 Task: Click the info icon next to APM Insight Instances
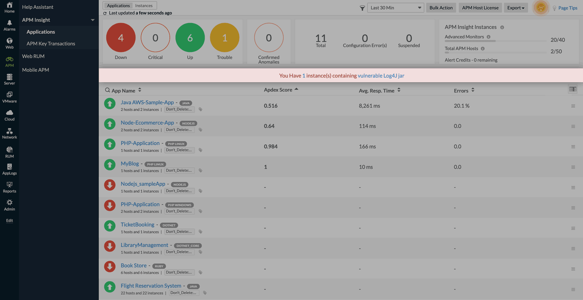point(502,27)
